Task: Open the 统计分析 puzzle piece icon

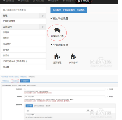Action: click(x=74, y=56)
